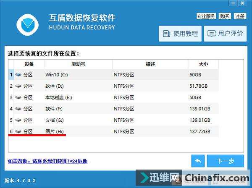Select the Win10 (C:) partition
Screen dimensions: 252x188
click(113, 75)
